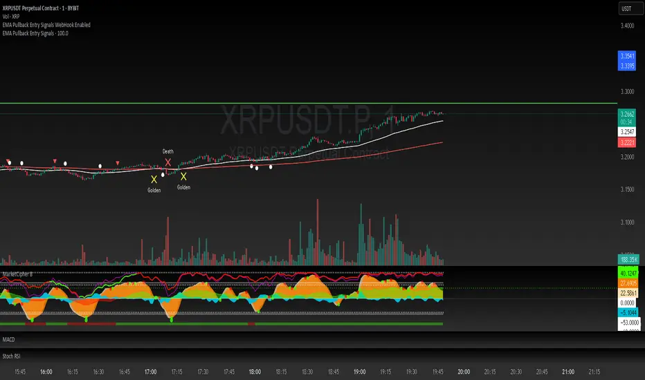Select the green horizontal price line
The image size is (645, 380).
pos(309,103)
